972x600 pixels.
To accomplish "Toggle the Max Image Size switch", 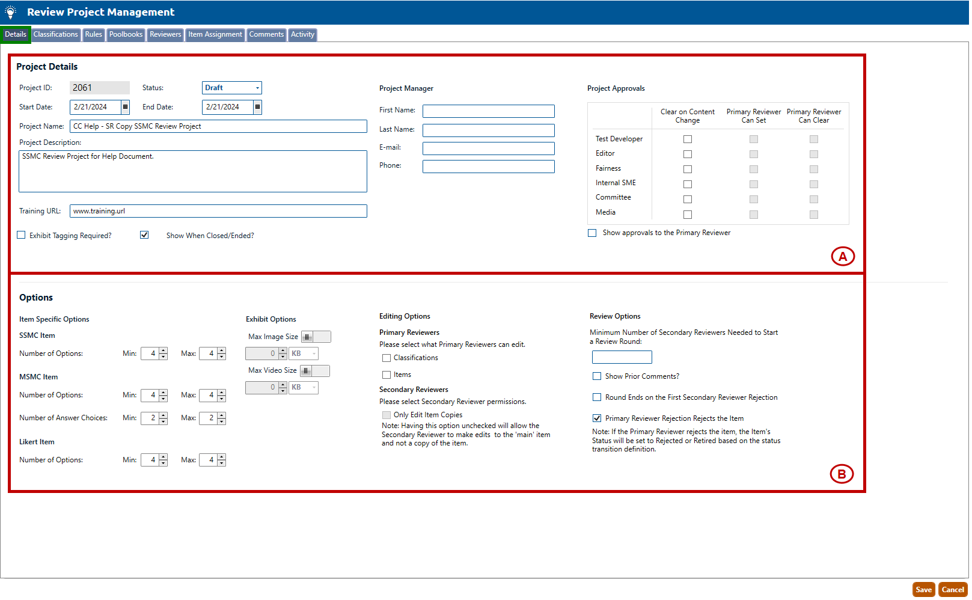I will (316, 337).
